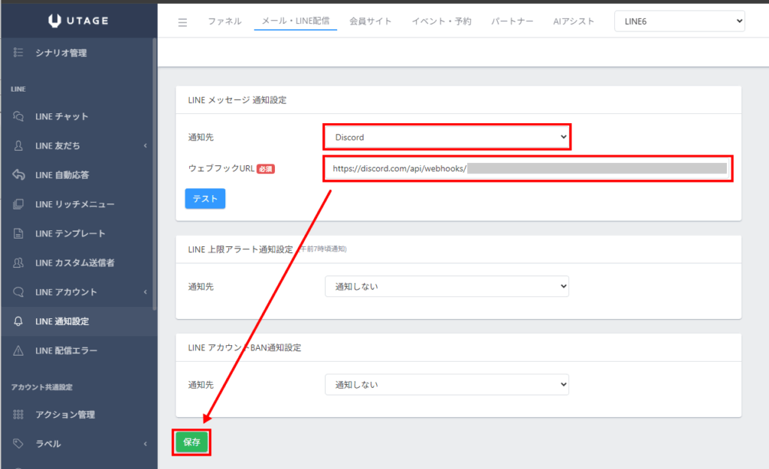Screen dimensions: 769x469
Task: Switch to the ファネル tab
Action: coord(225,22)
